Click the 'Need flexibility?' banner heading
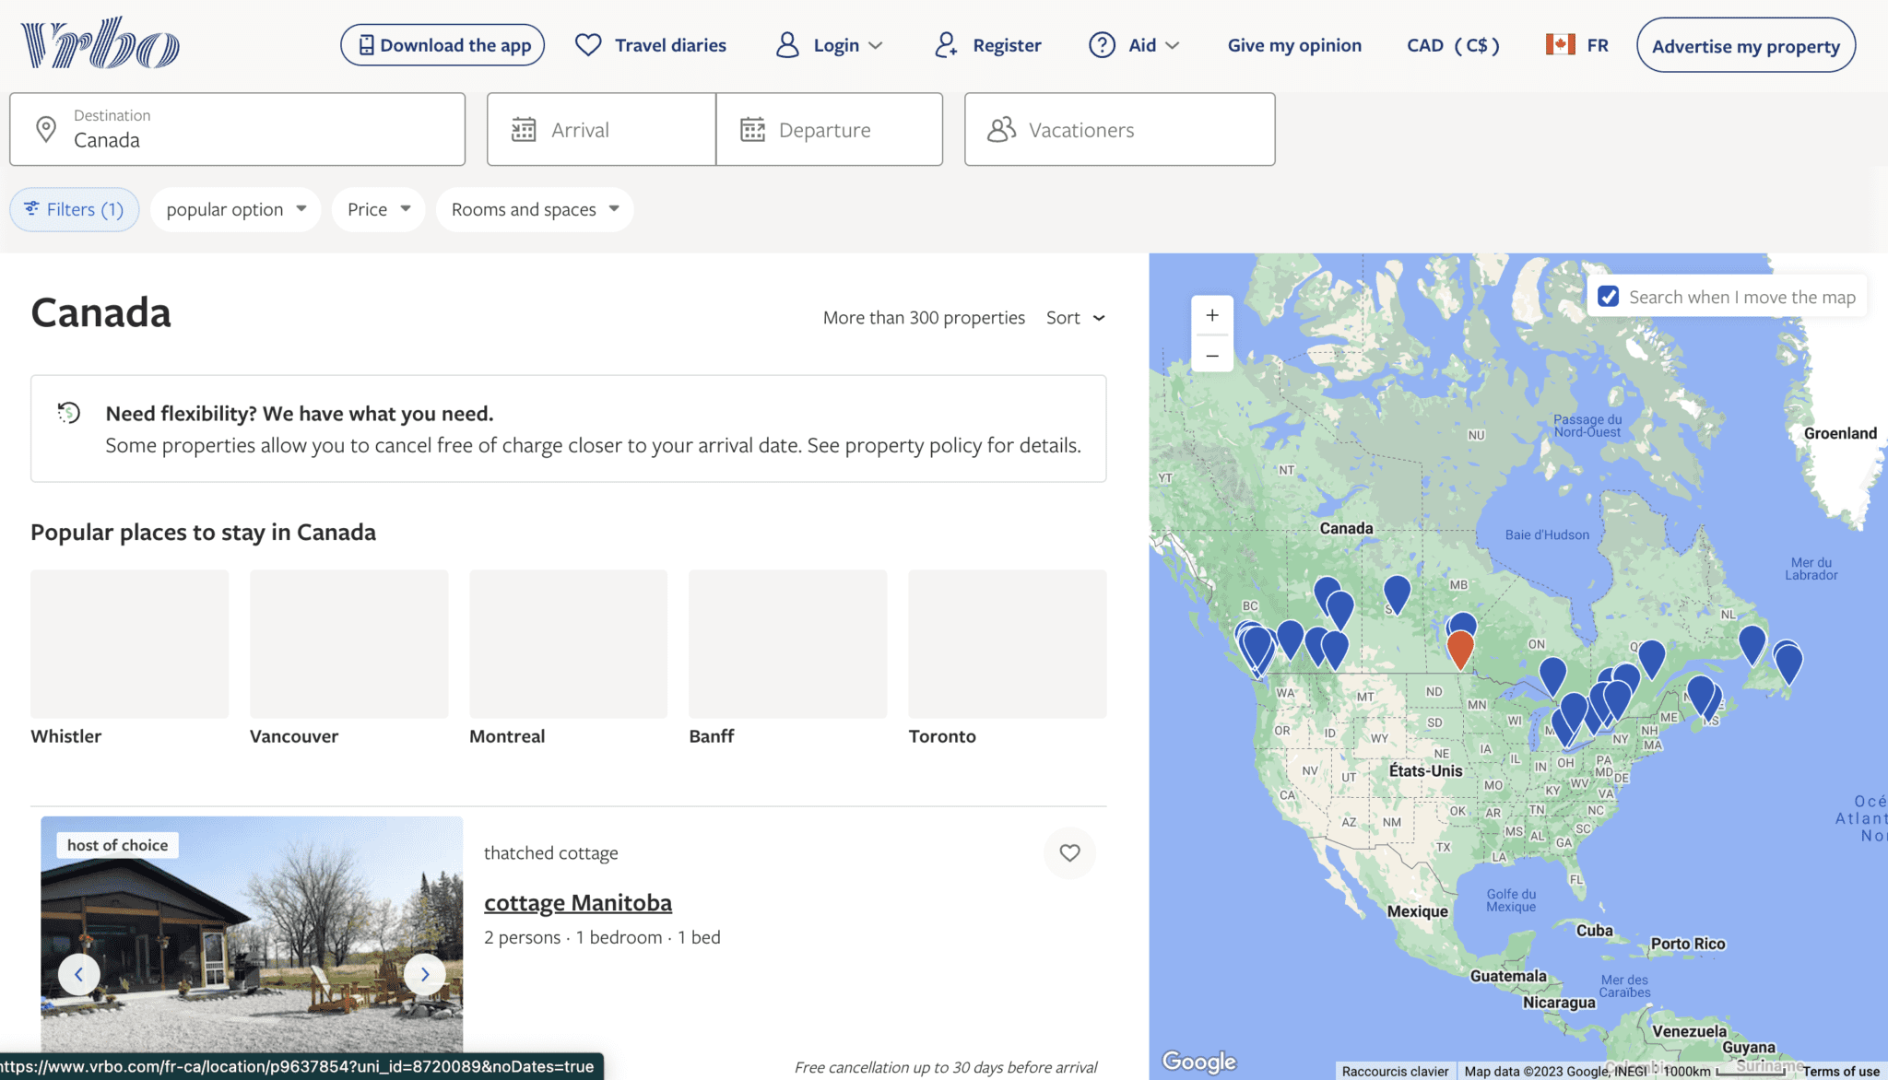This screenshot has height=1080, width=1888. pos(300,414)
